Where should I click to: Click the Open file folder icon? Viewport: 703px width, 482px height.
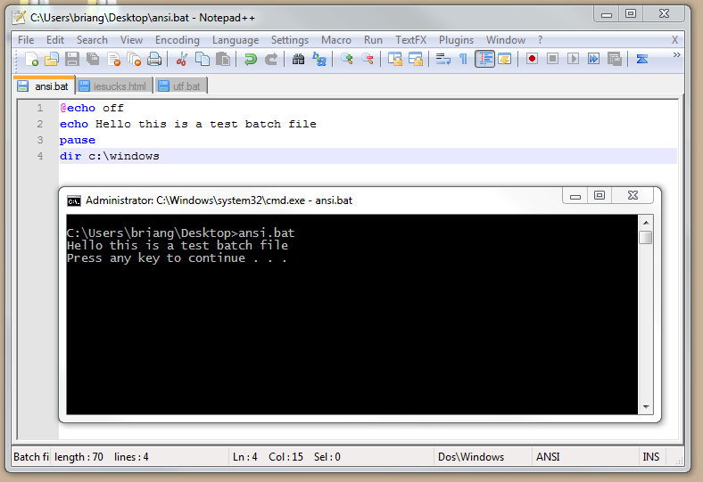52,60
